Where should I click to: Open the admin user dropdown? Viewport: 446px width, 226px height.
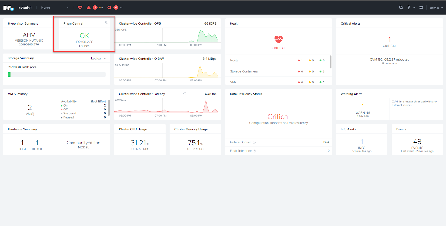[x=436, y=8]
